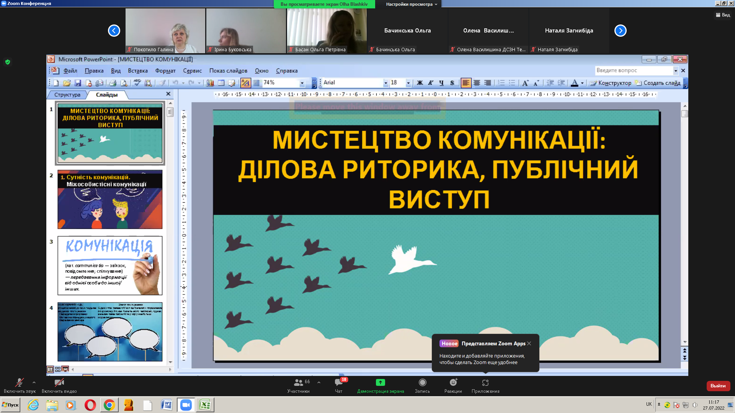
Task: Open Zoom Apps (Приложения) icon
Action: 485,383
